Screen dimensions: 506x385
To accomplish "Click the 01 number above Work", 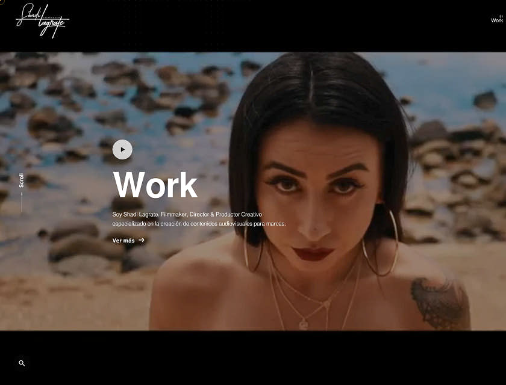I will 501,16.
